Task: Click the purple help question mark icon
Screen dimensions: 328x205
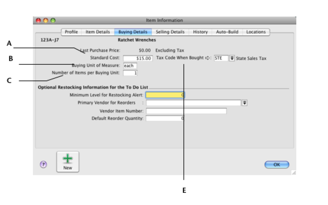Action: [43, 164]
